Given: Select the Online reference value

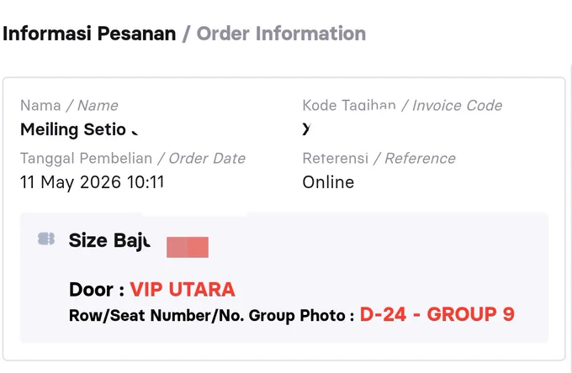Looking at the screenshot, I should click(x=328, y=182).
